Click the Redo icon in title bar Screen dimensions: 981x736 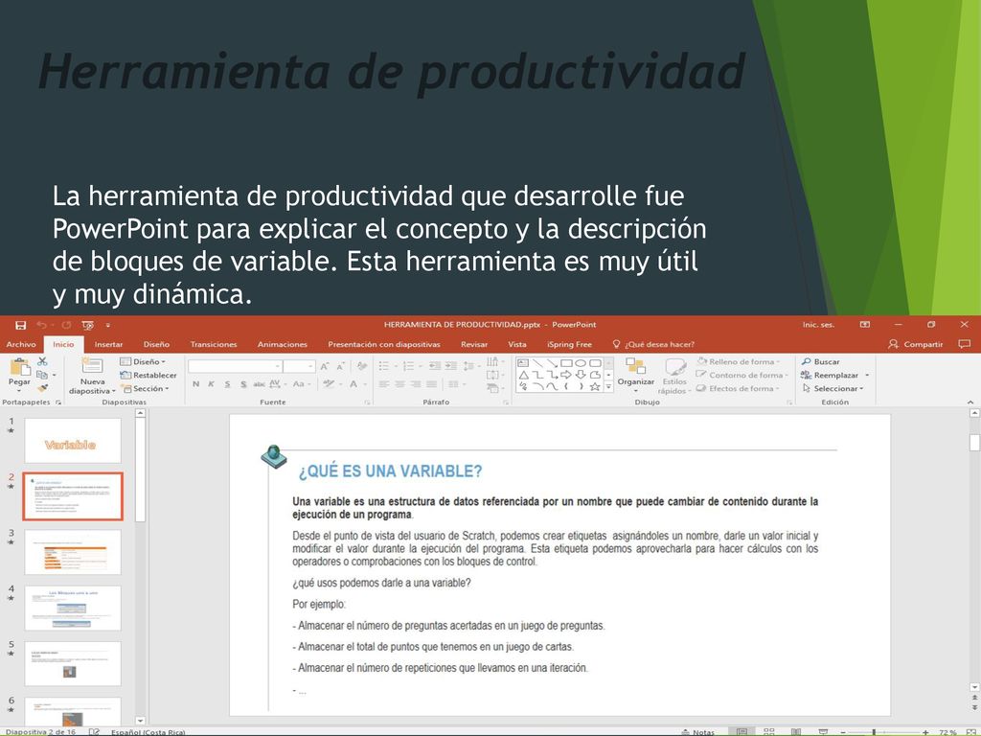tap(66, 325)
